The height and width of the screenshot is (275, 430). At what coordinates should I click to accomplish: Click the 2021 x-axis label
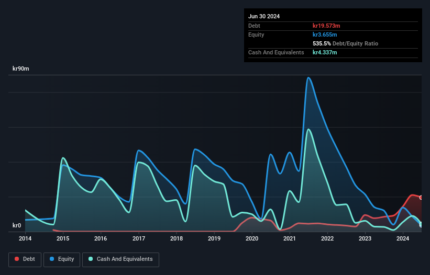pyautogui.click(x=290, y=238)
